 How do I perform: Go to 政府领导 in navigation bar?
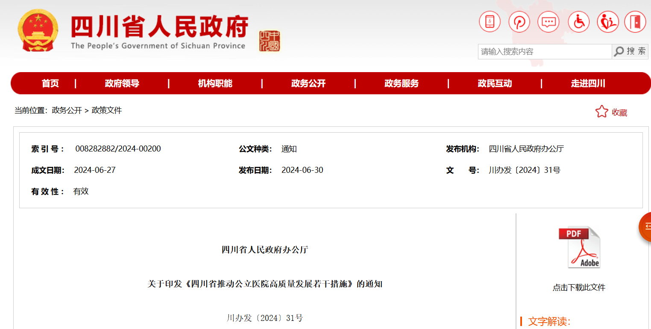[x=122, y=84]
